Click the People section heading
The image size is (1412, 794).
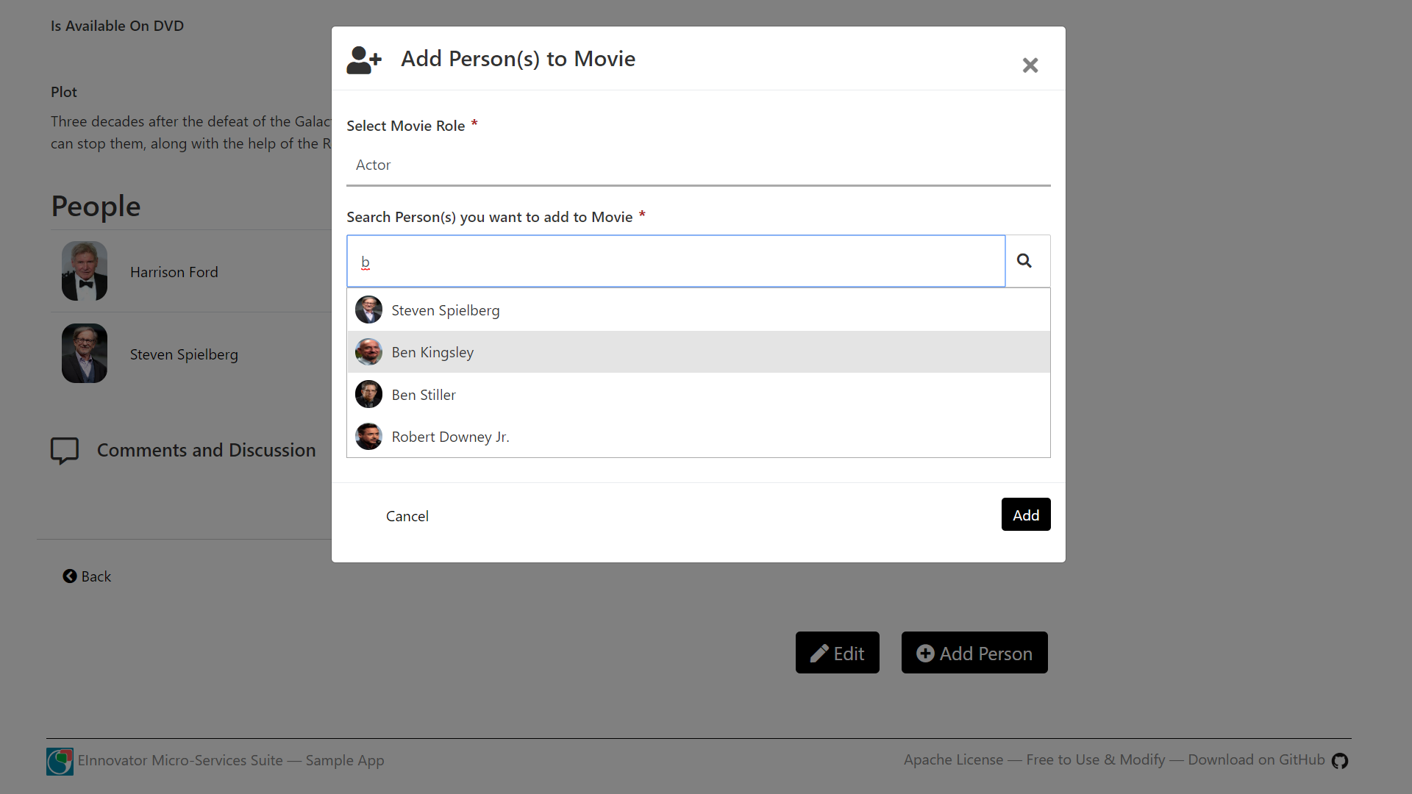point(96,207)
